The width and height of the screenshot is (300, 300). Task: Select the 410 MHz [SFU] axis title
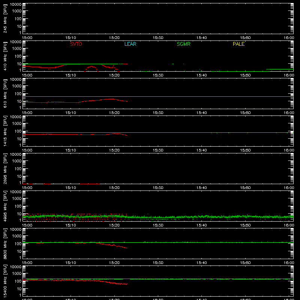click(5, 56)
